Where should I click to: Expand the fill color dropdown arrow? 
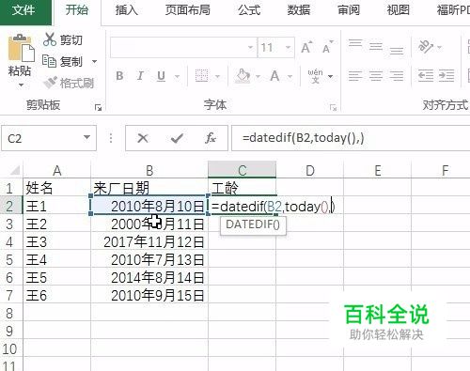(258, 76)
